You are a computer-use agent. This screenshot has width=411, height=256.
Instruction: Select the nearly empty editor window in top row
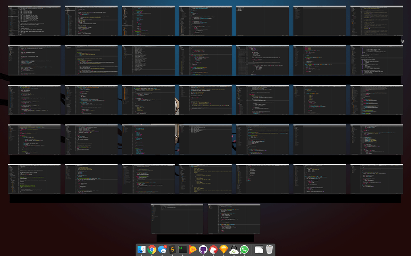coord(262,21)
